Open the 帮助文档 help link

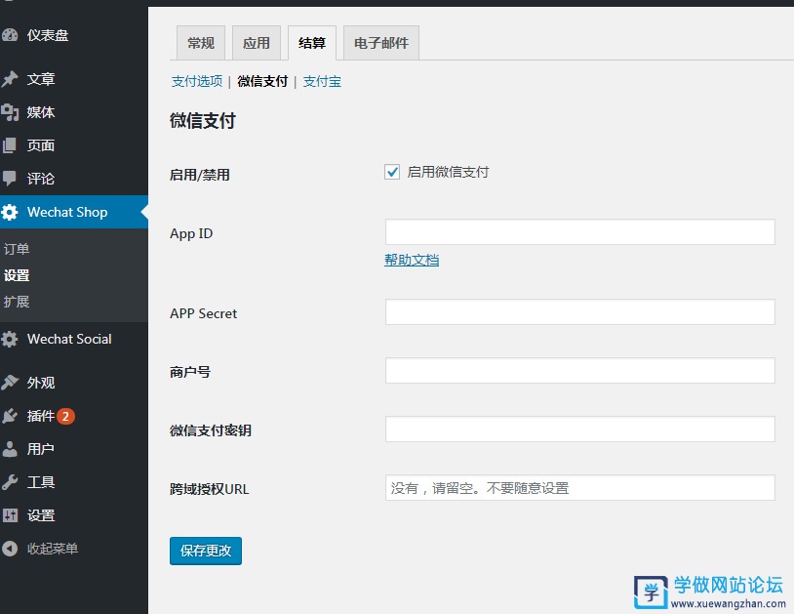[x=411, y=260]
